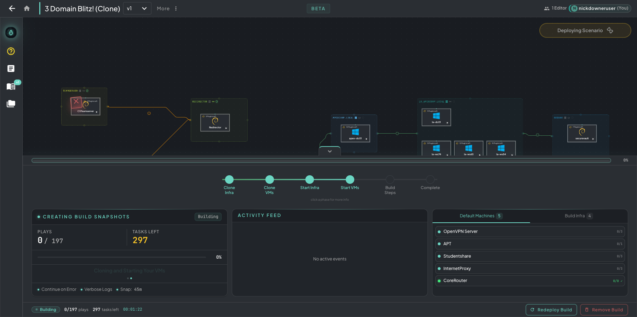The image size is (637, 317).
Task: Click the SECURE group server icon
Action: 565,118
